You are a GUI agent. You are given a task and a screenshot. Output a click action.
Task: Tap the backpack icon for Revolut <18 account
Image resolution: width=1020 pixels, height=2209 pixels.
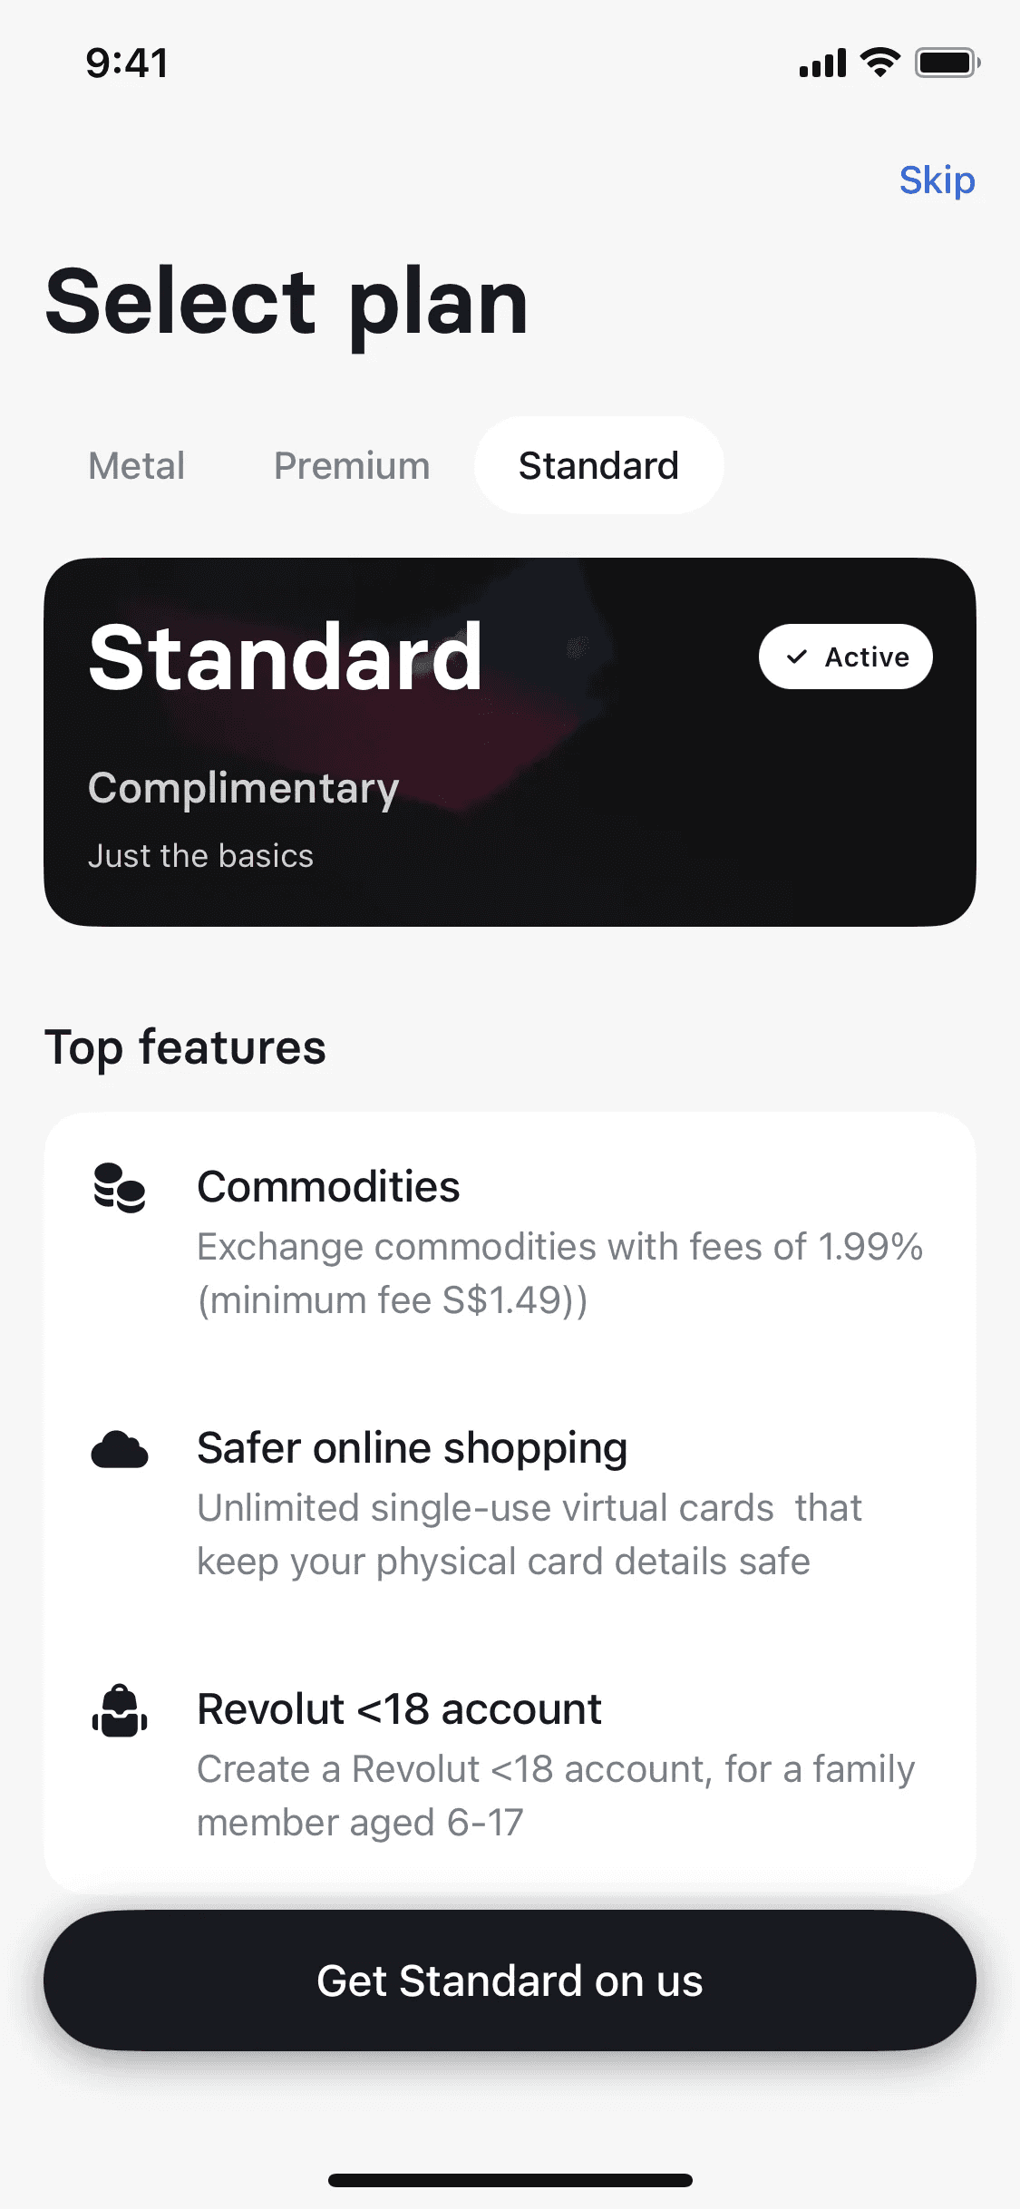(x=120, y=1710)
